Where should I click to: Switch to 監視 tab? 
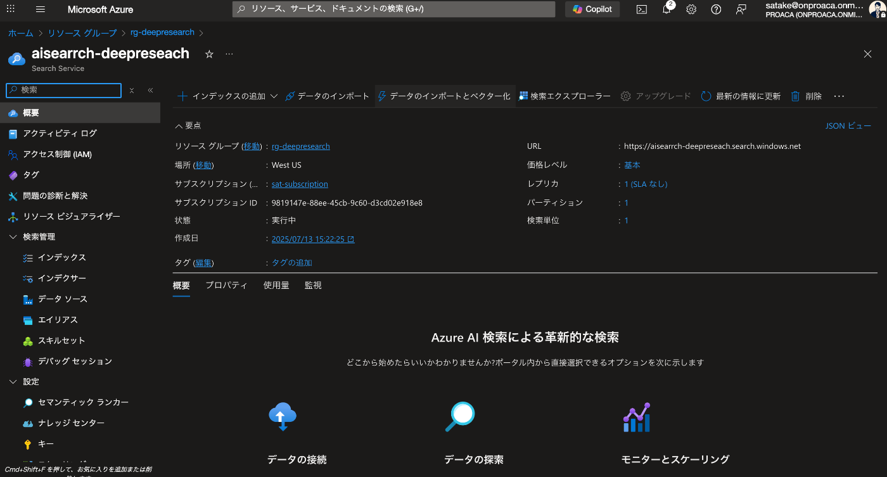click(x=313, y=286)
